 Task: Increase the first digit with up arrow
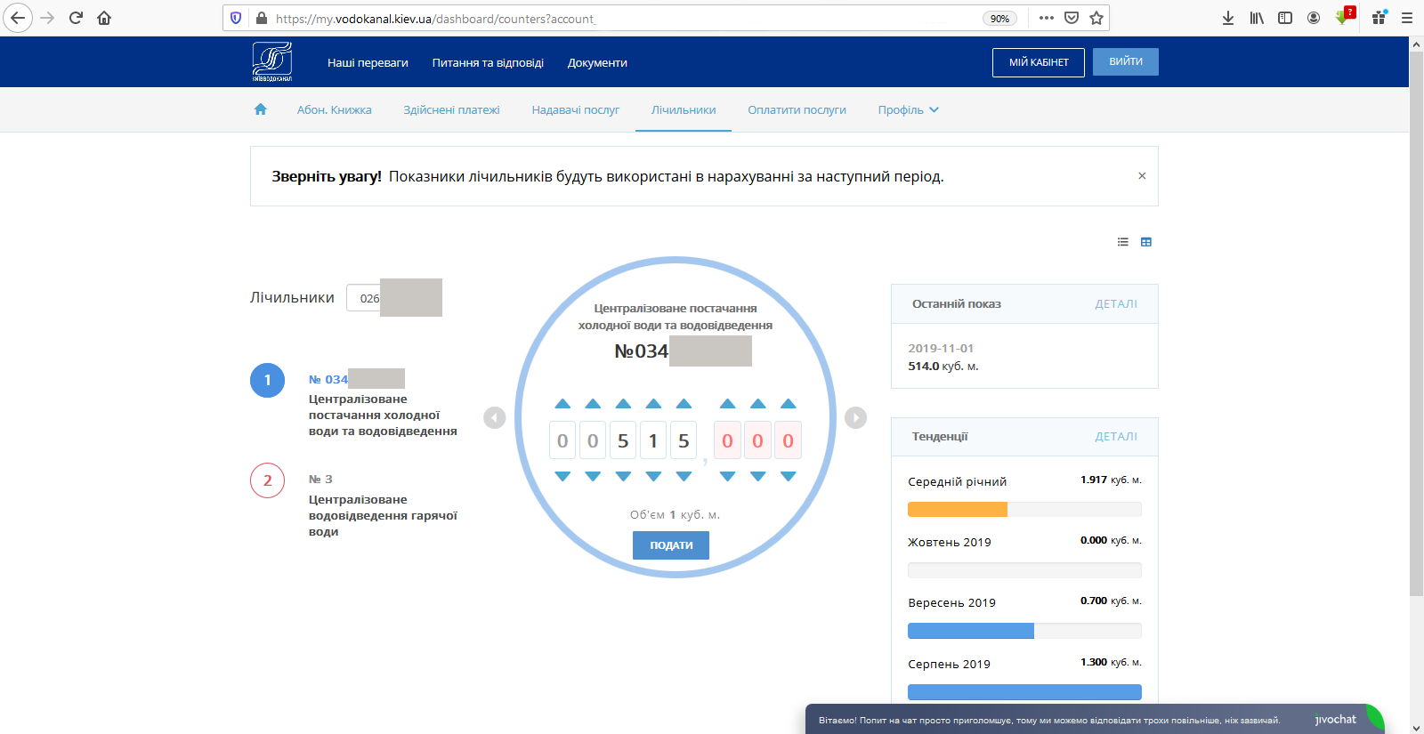click(562, 404)
